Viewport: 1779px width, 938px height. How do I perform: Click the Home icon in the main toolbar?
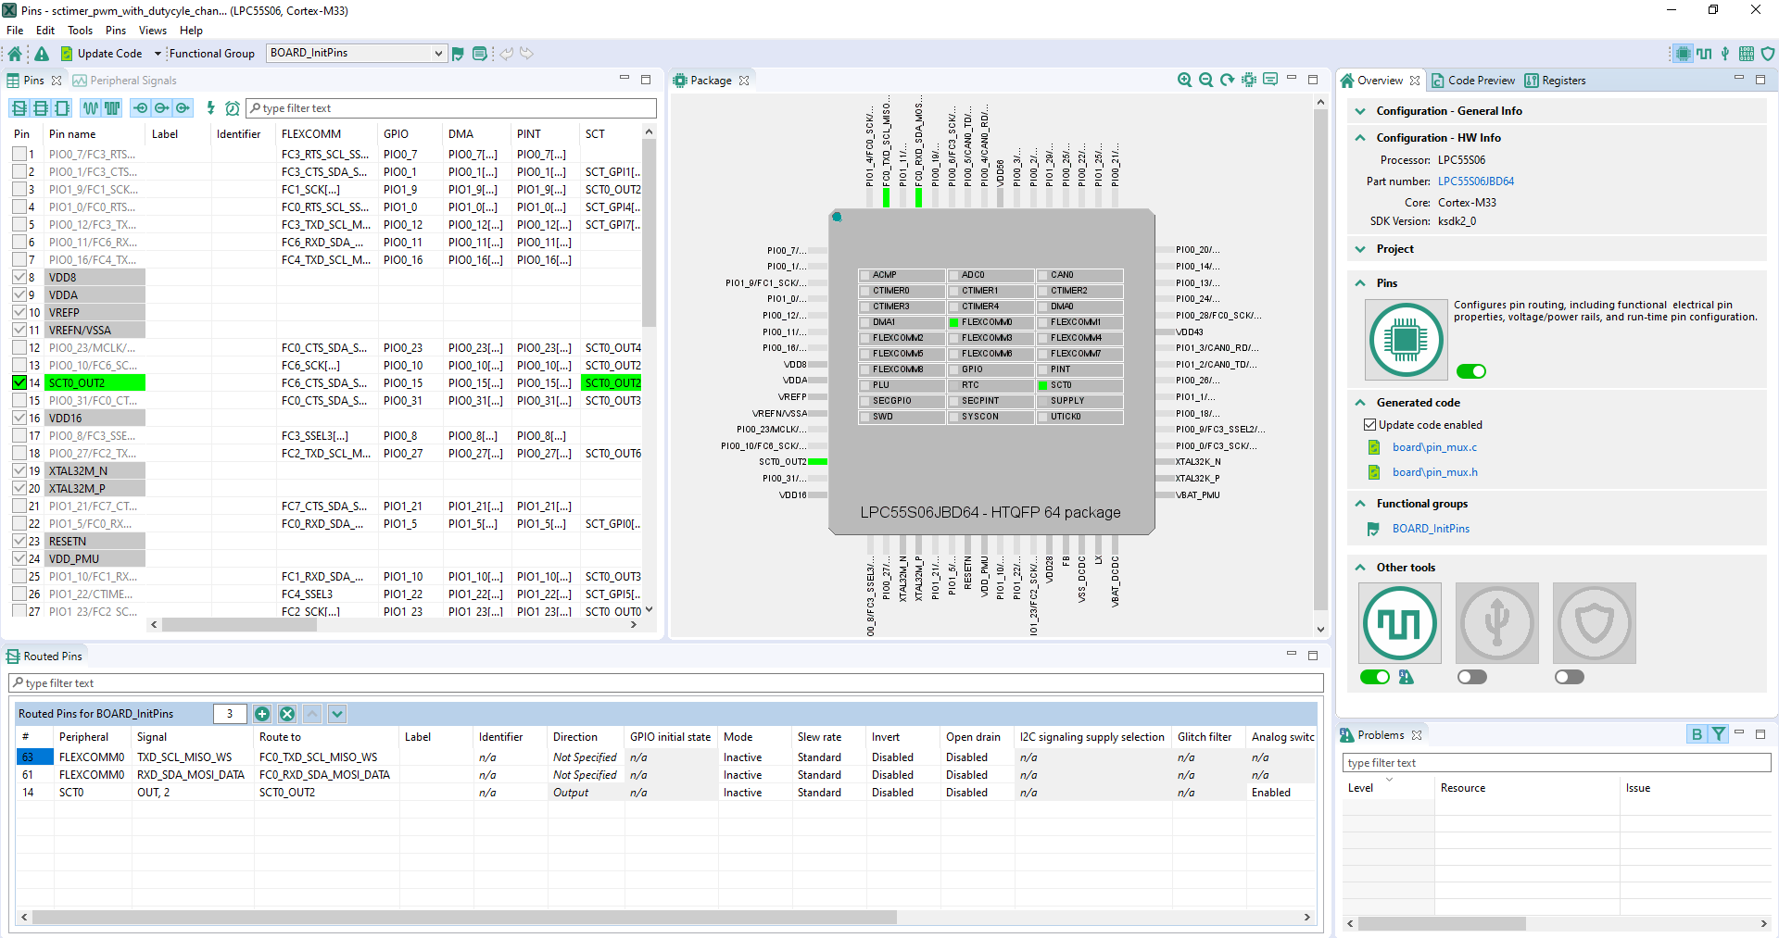[x=15, y=54]
